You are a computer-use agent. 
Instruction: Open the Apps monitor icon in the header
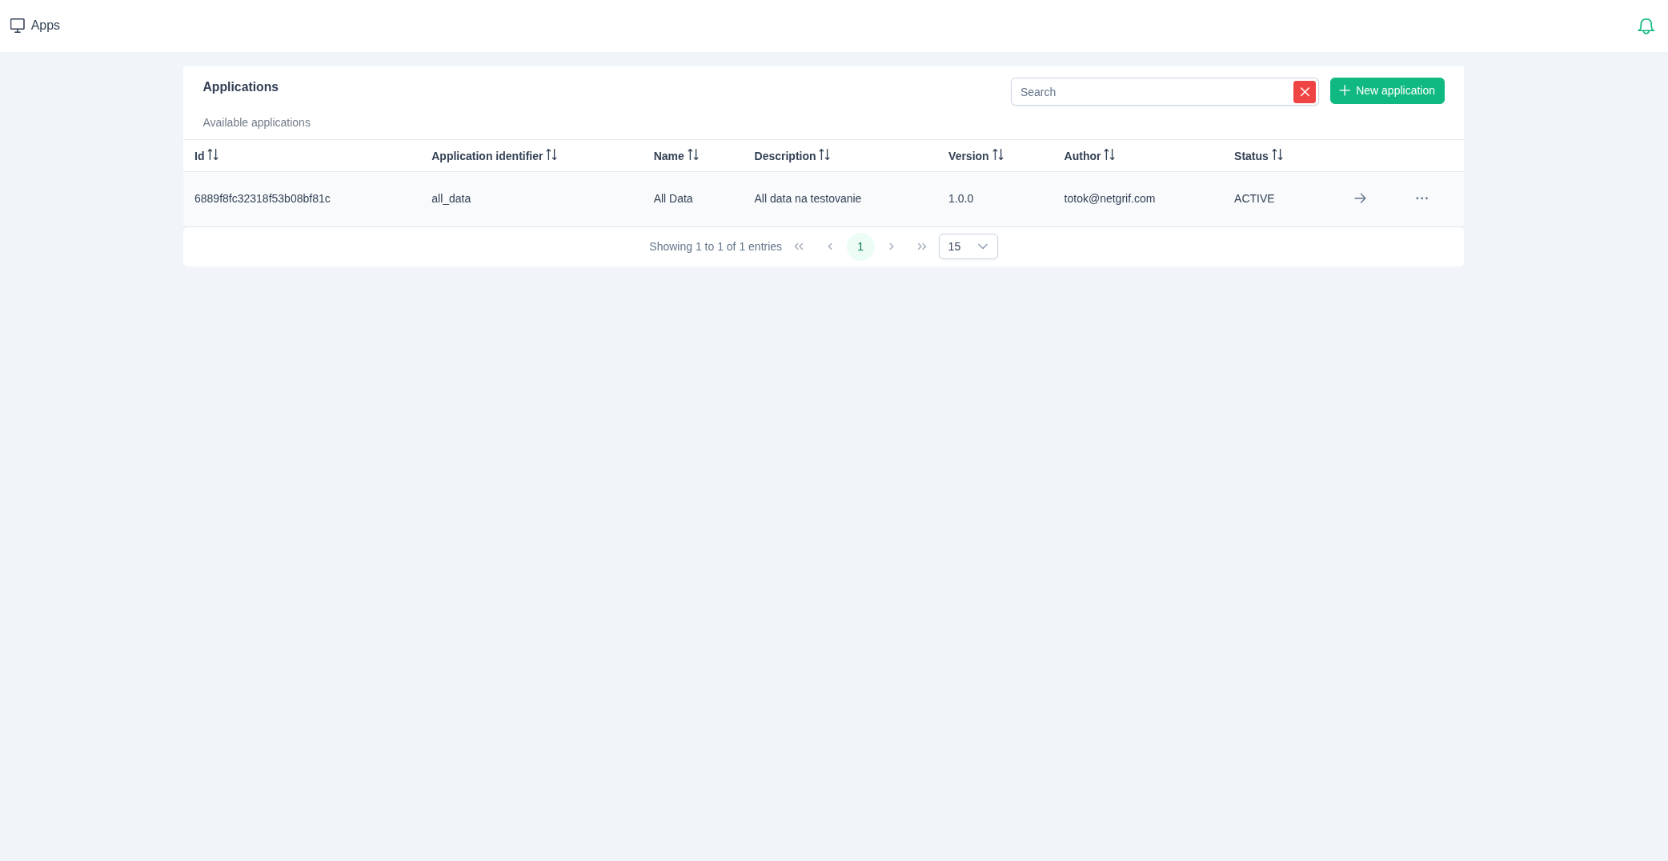(x=18, y=25)
